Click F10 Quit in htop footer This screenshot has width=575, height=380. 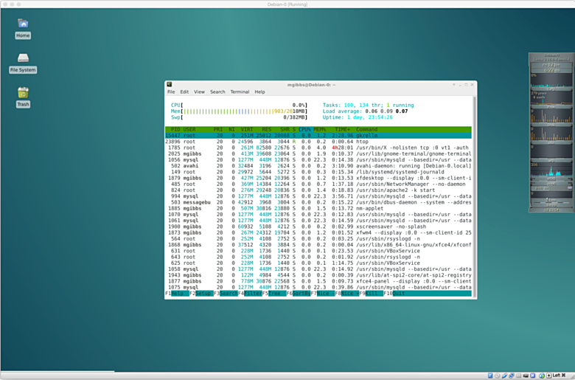pyautogui.click(x=399, y=294)
